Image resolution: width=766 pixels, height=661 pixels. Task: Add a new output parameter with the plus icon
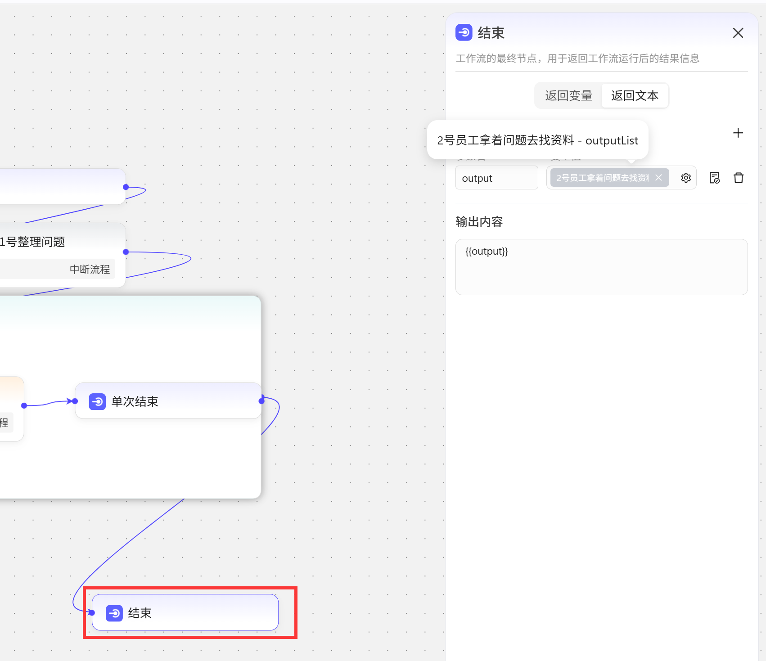738,133
